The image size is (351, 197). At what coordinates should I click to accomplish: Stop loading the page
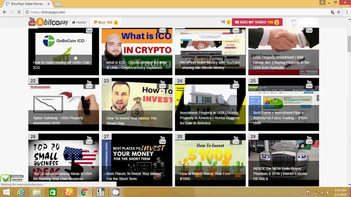(x=19, y=12)
